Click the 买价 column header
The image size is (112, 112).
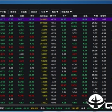(22, 16)
